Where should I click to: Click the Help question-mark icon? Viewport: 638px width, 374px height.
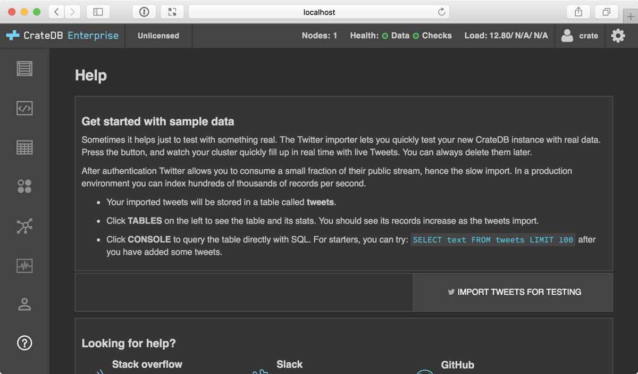click(x=24, y=343)
